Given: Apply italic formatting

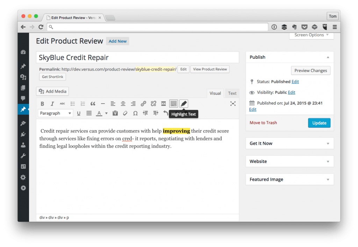Looking at the screenshot, I should click(x=52, y=103).
